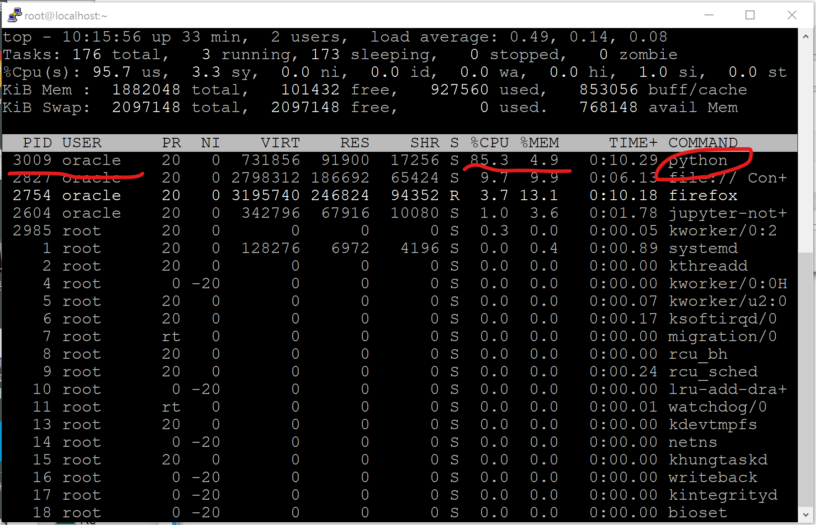Click the 731856 VIRT value
816x525 pixels.
pos(271,160)
